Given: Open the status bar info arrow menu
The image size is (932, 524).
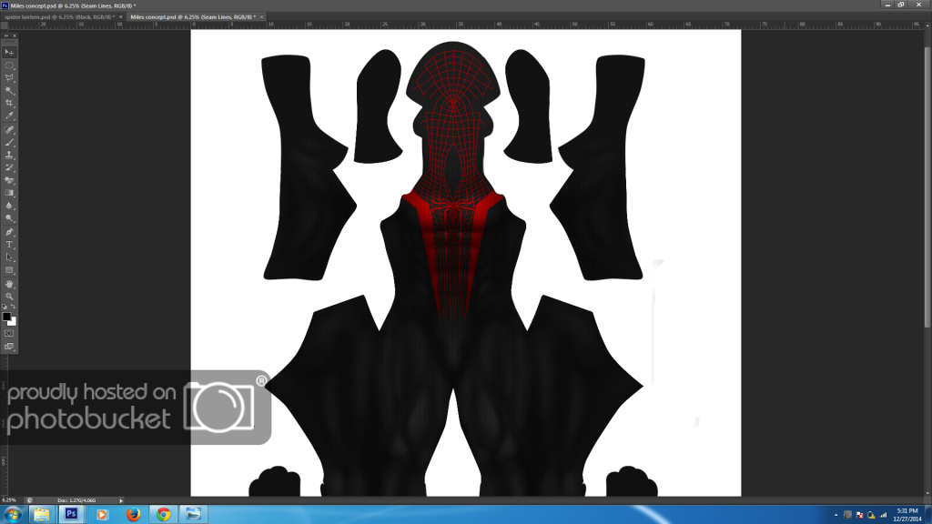Looking at the screenshot, I should [x=121, y=501].
